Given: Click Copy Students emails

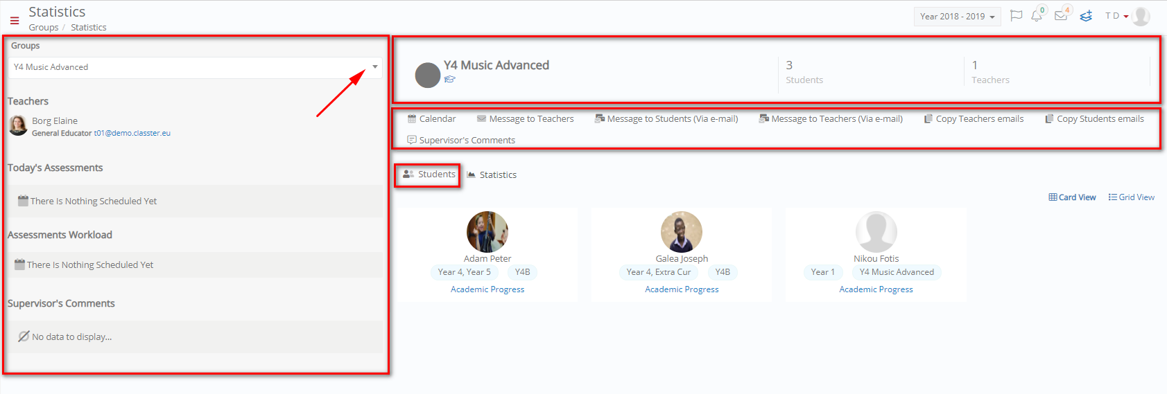Looking at the screenshot, I should (x=1094, y=119).
